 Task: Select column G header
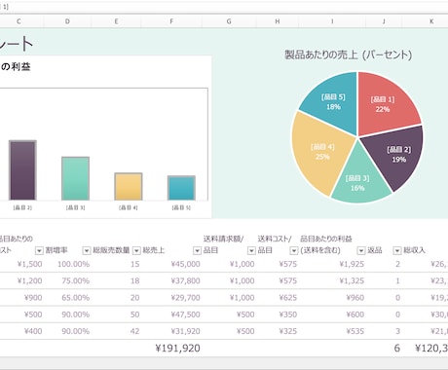229,21
